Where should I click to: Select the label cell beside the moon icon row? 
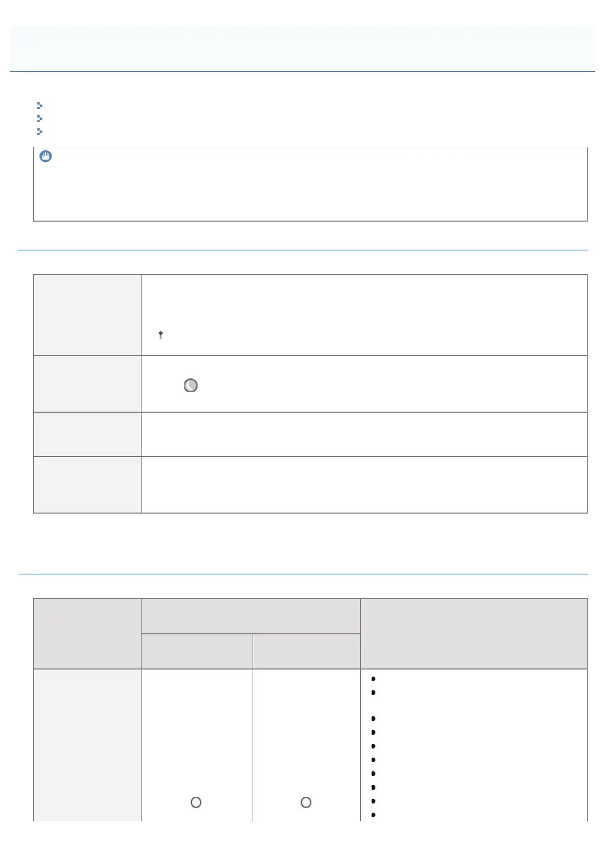pyautogui.click(x=87, y=384)
